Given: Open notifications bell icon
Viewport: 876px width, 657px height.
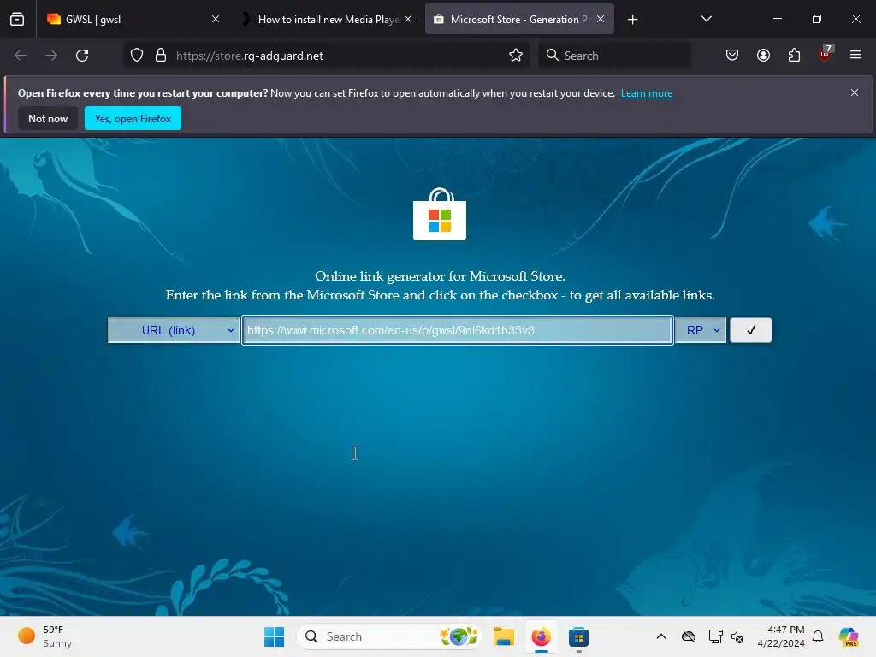Looking at the screenshot, I should (x=819, y=636).
